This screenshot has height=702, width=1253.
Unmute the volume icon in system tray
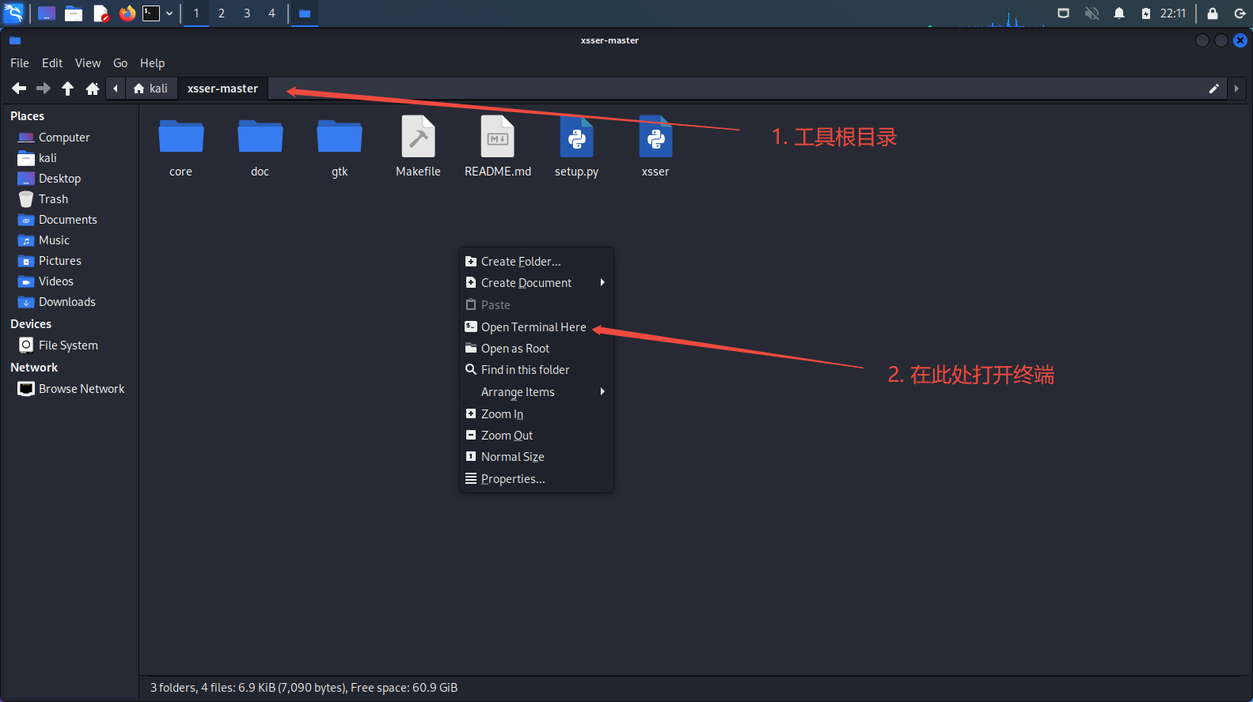(1092, 13)
